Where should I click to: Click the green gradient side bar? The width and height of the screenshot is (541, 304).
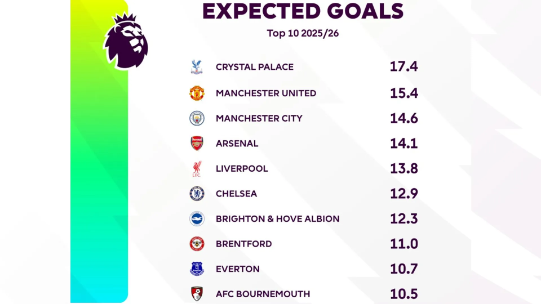tap(99, 169)
